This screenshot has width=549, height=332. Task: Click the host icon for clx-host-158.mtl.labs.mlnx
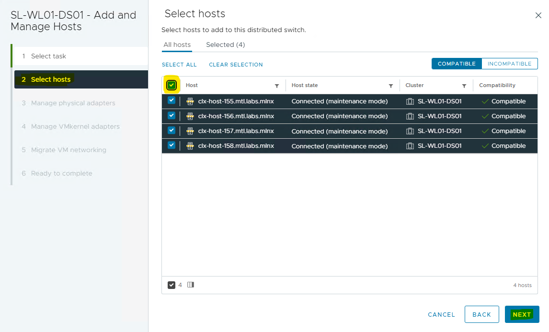[x=190, y=146]
